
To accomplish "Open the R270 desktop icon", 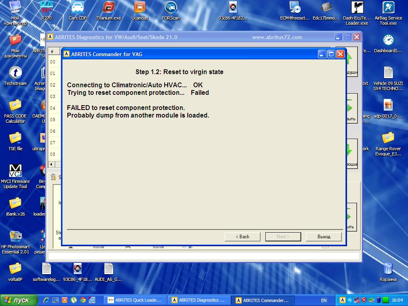I will pyautogui.click(x=46, y=11).
